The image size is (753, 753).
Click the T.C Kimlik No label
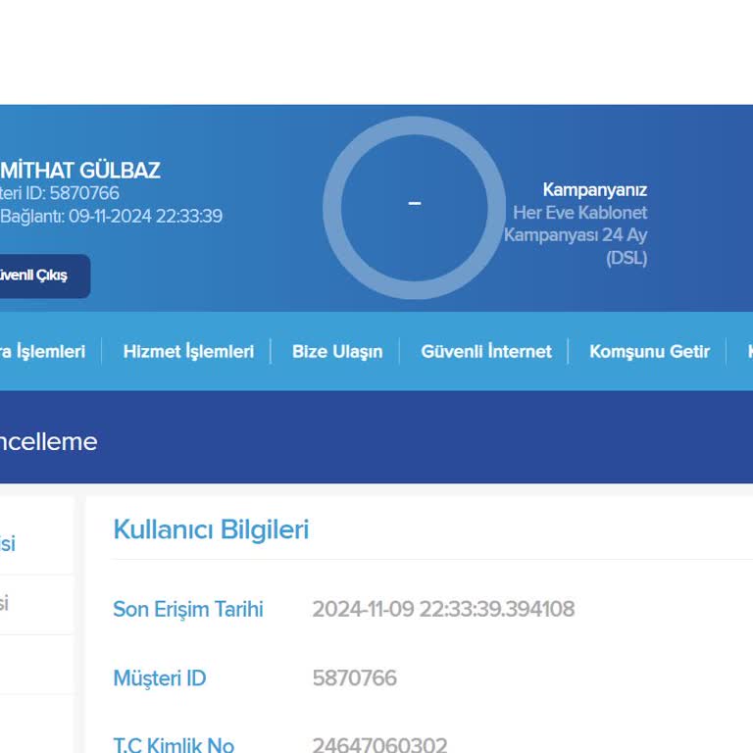pyautogui.click(x=174, y=745)
